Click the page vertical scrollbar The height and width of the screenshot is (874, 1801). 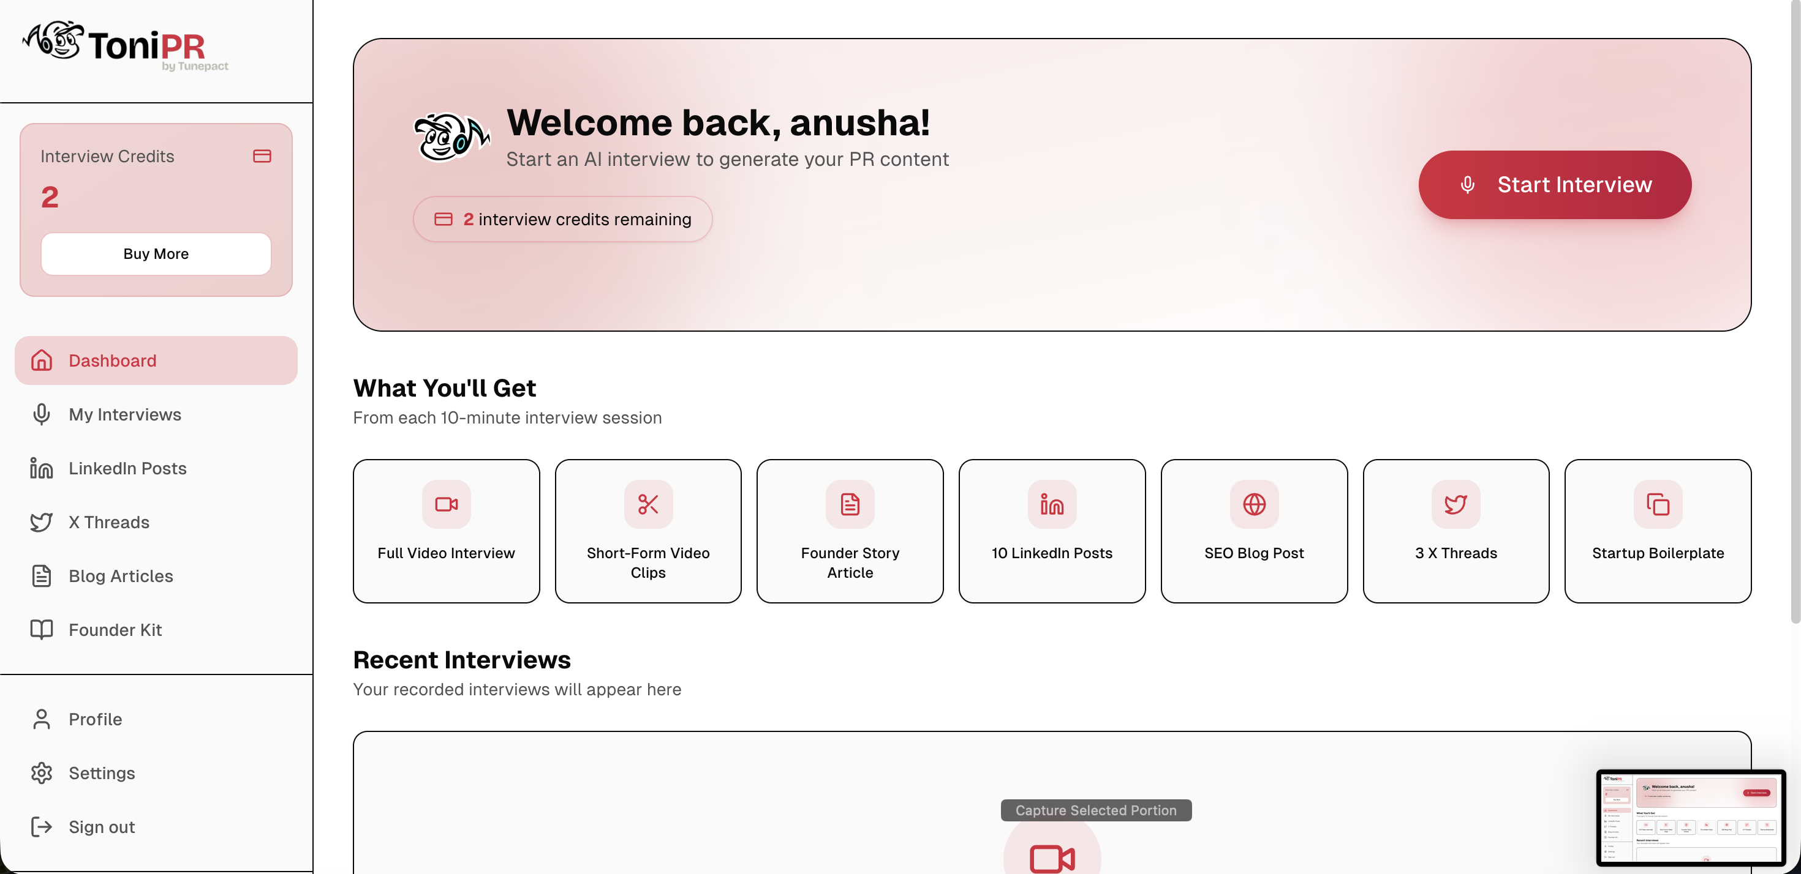pyautogui.click(x=1795, y=311)
